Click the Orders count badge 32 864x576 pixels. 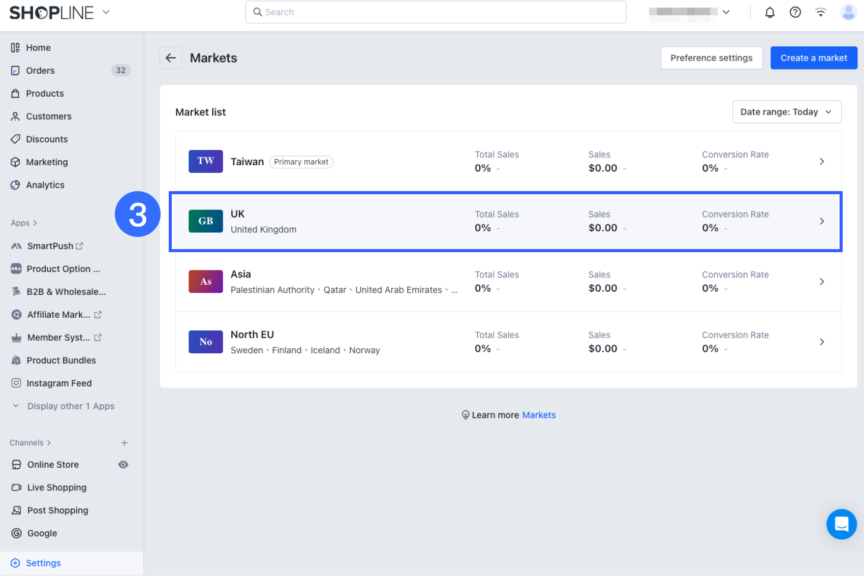[x=121, y=71]
